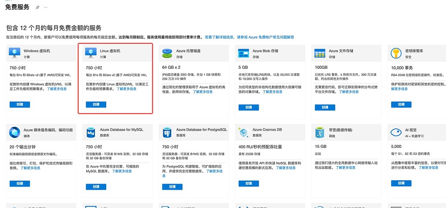Click the 100GB amount in 文件存储 card

321,67
